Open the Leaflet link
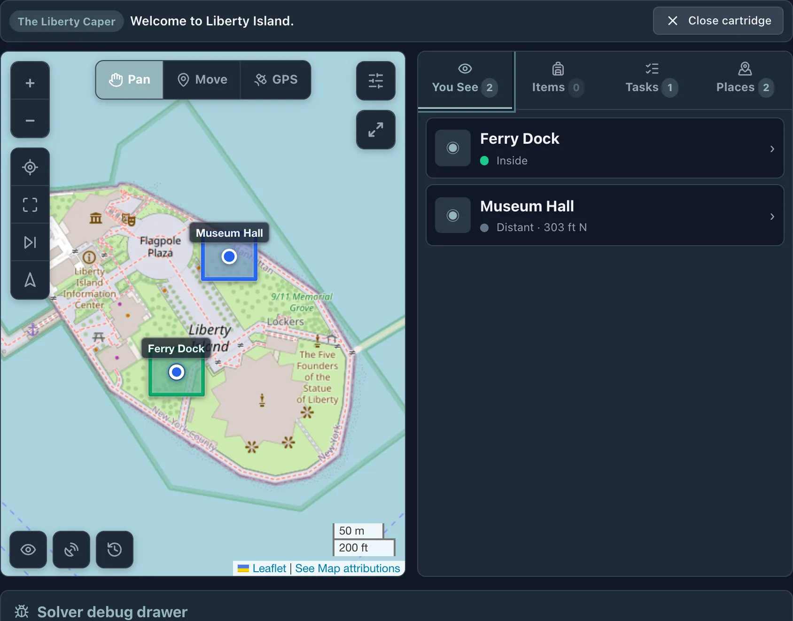The image size is (793, 621). click(269, 568)
